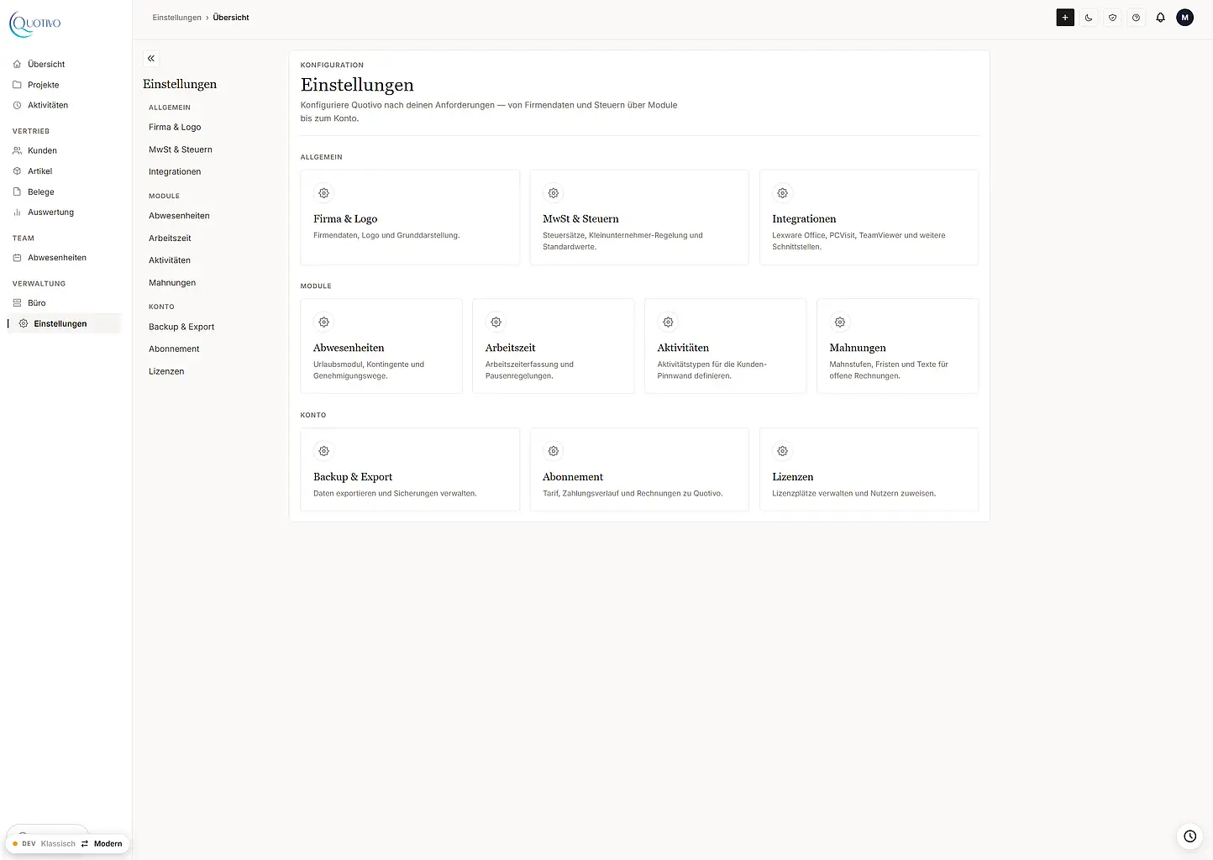Viewport: 1213px width, 860px height.
Task: Open the Abonnement card
Action: (639, 469)
